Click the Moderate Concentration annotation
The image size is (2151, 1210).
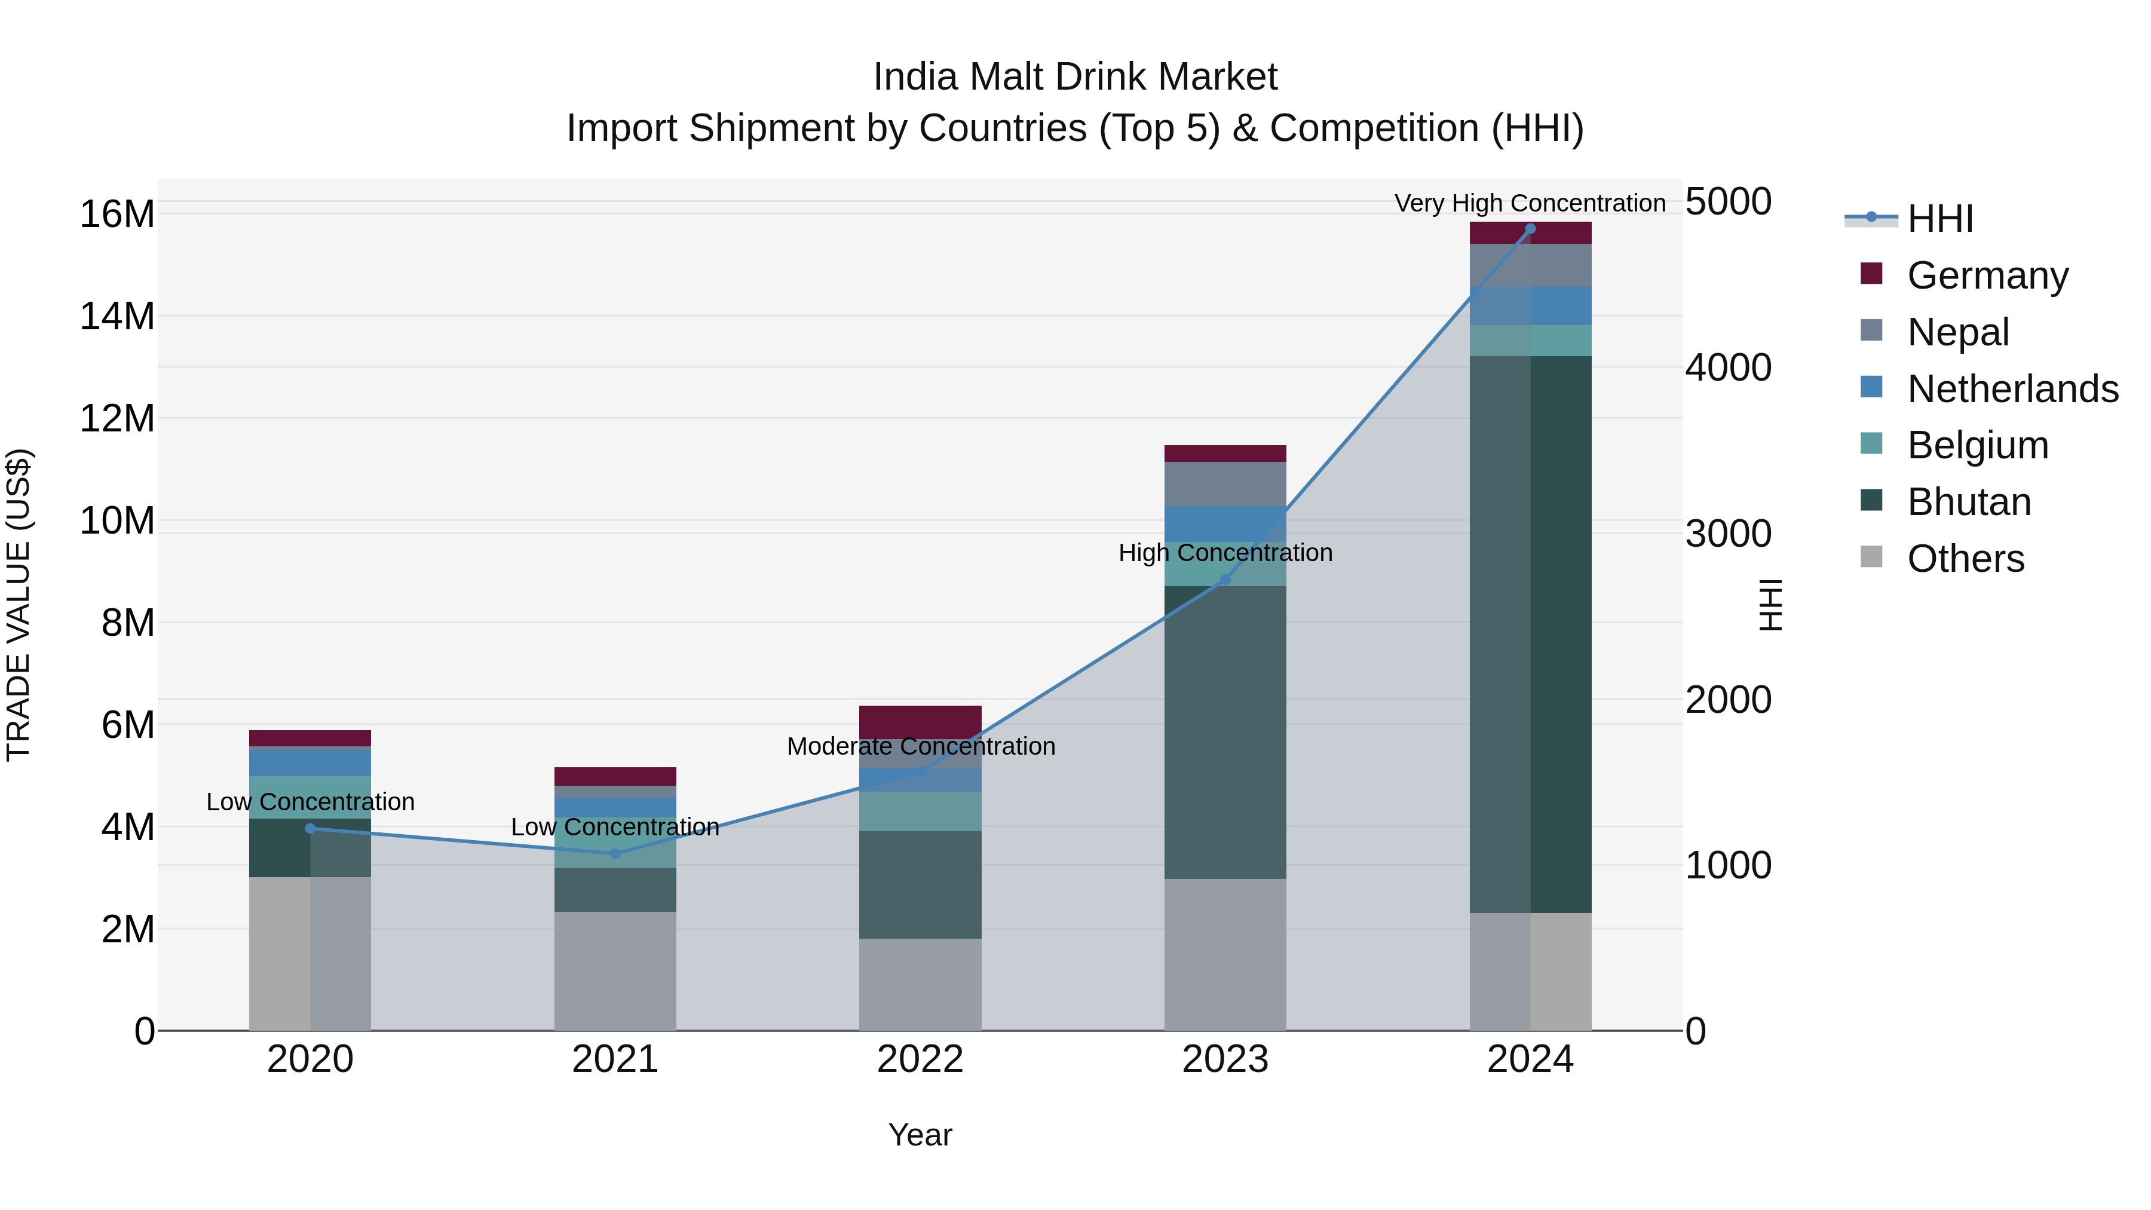point(921,746)
